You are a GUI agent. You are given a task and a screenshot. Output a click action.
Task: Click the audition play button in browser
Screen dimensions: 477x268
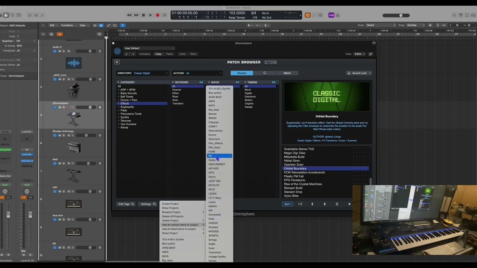click(349, 204)
